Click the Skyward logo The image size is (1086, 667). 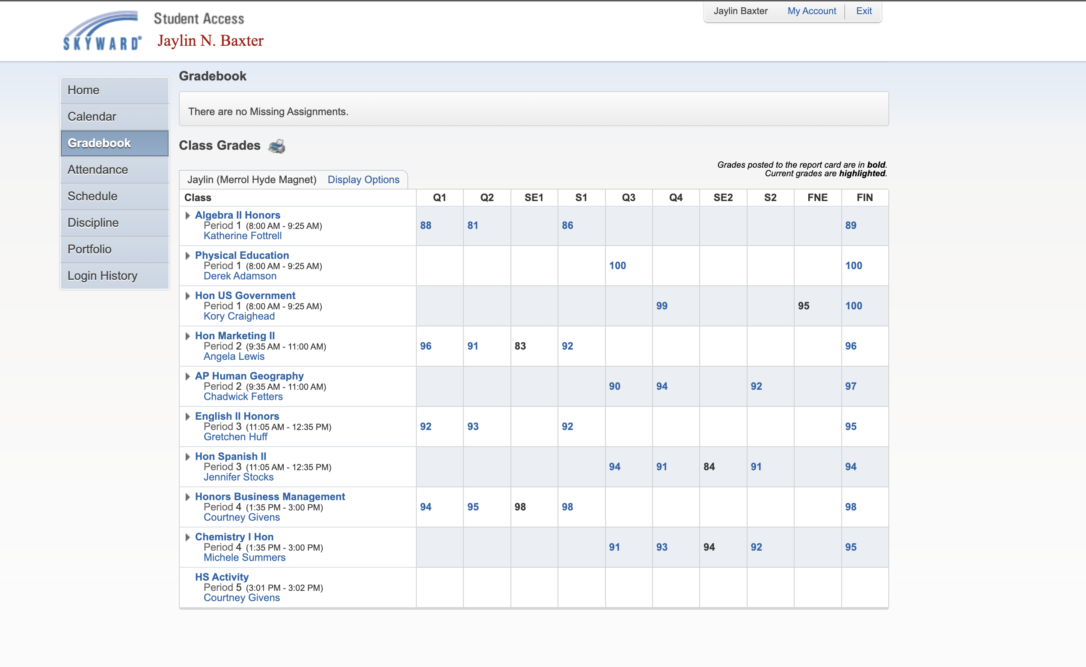coord(102,30)
